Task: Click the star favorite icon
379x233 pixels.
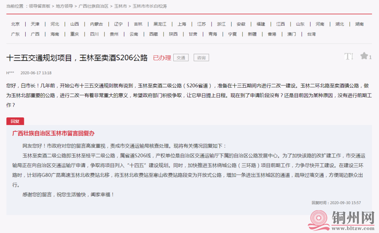Action: pos(364,56)
